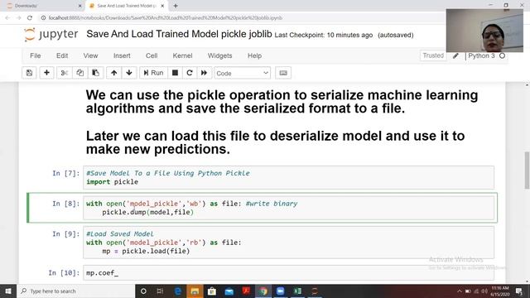The image size is (530, 298).
Task: Open the Cell menu
Action: 152,55
